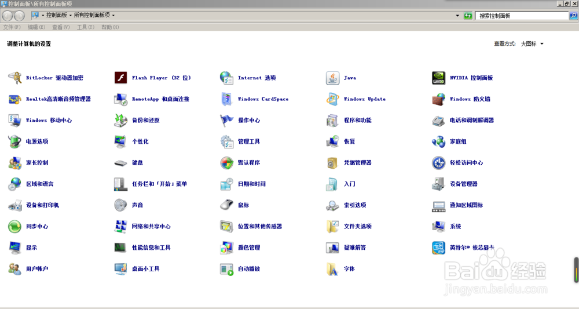Open 电源选项 battery icon
The width and height of the screenshot is (579, 309).
coord(15,141)
